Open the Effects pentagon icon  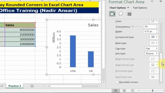pos(121,14)
